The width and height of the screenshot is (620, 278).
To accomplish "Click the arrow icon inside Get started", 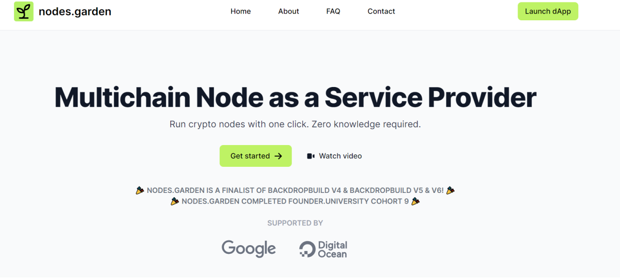I will point(278,156).
